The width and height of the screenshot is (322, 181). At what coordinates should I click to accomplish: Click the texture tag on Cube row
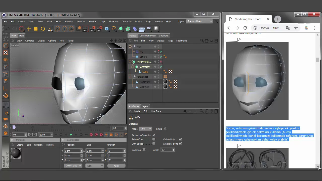pyautogui.click(x=171, y=72)
